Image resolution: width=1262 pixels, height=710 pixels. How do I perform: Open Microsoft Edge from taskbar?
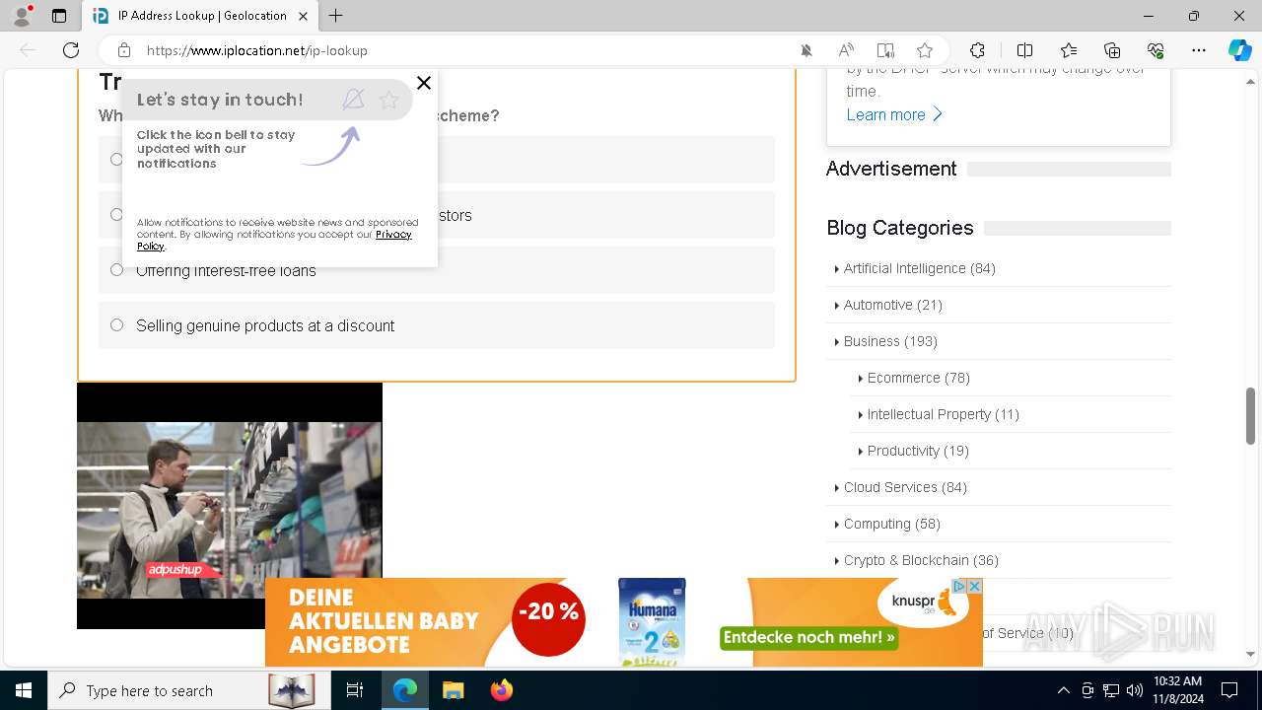405,690
